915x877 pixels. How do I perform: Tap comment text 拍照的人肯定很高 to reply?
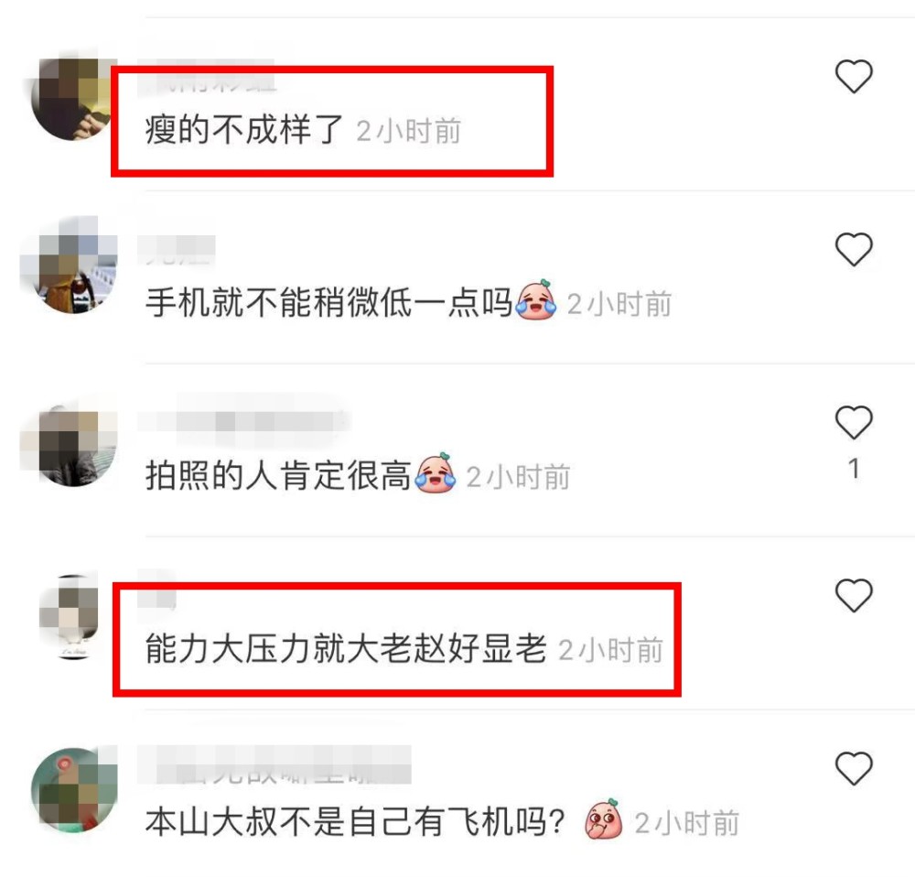click(x=278, y=476)
